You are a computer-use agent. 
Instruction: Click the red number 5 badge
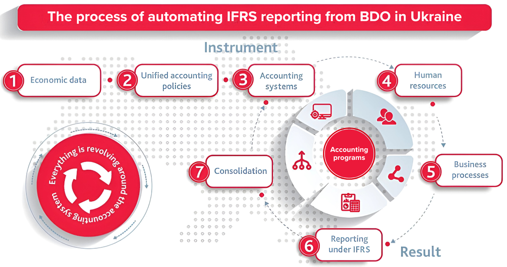pyautogui.click(x=430, y=171)
